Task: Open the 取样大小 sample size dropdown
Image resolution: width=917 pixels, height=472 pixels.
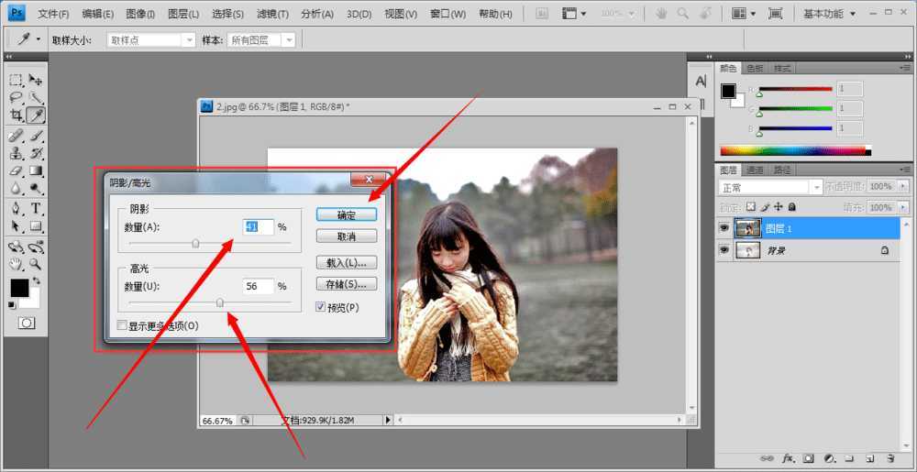Action: (151, 40)
